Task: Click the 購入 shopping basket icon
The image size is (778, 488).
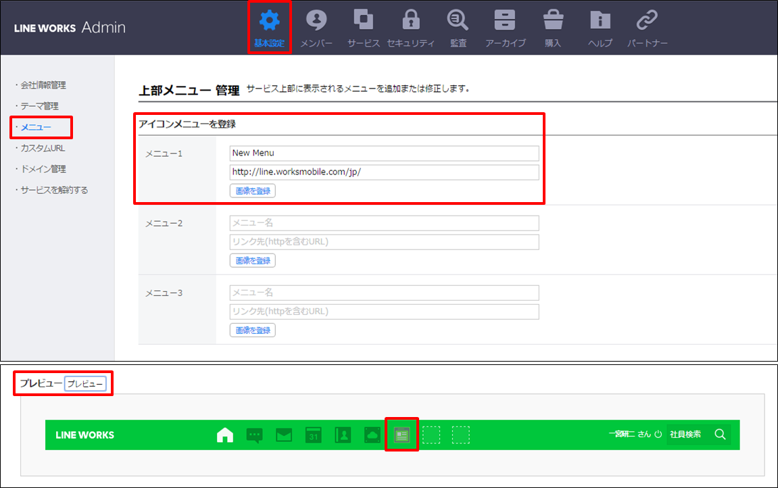Action: click(x=553, y=22)
